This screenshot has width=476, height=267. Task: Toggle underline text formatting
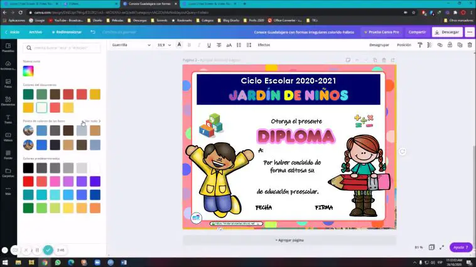click(209, 45)
